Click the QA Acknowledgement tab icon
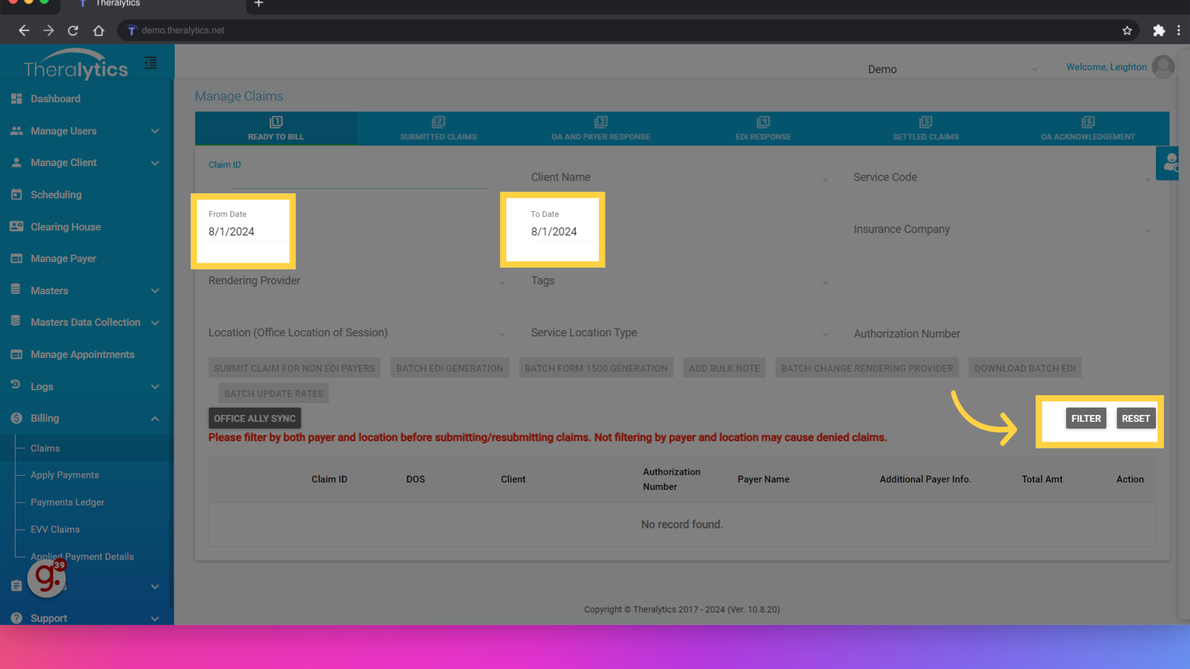 (1088, 121)
